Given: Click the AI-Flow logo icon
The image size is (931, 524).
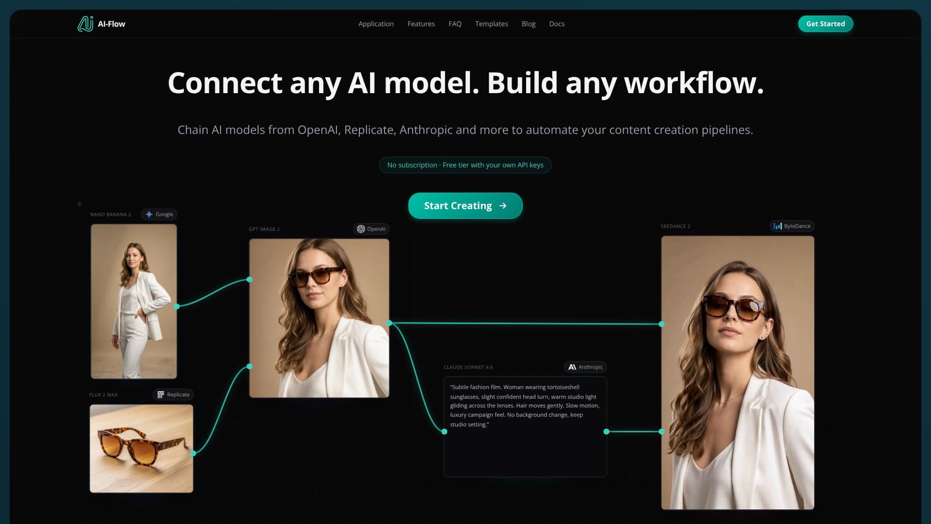Looking at the screenshot, I should point(85,24).
